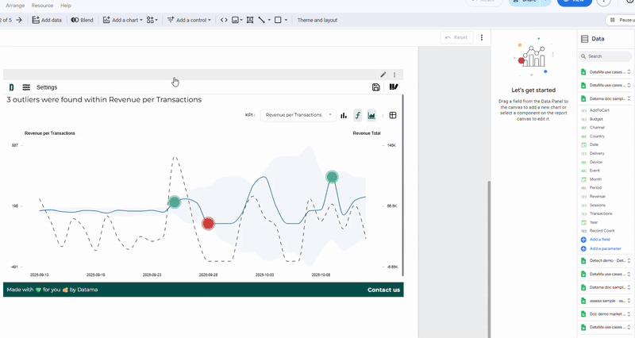635x338 pixels.
Task: Select the table grid view icon
Action: (393, 115)
